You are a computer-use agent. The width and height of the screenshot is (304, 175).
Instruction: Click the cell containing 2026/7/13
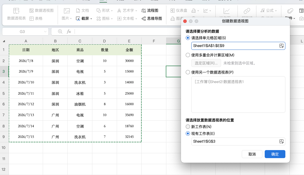point(26,115)
